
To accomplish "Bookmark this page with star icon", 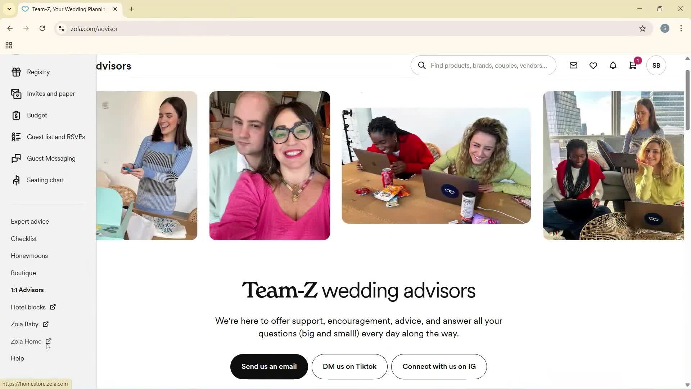I will pos(642,29).
